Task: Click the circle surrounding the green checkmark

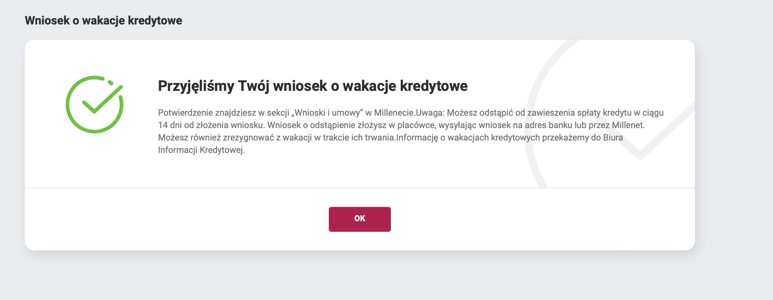Action: point(70,106)
